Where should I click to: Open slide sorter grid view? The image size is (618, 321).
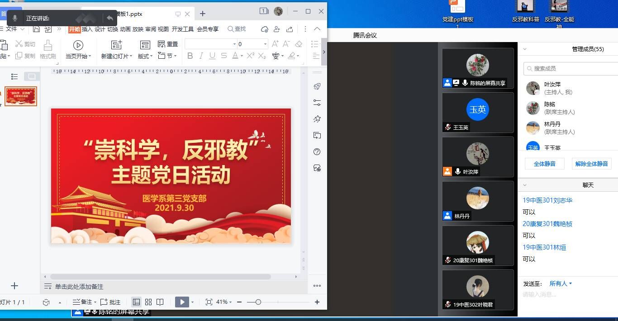tap(148, 302)
